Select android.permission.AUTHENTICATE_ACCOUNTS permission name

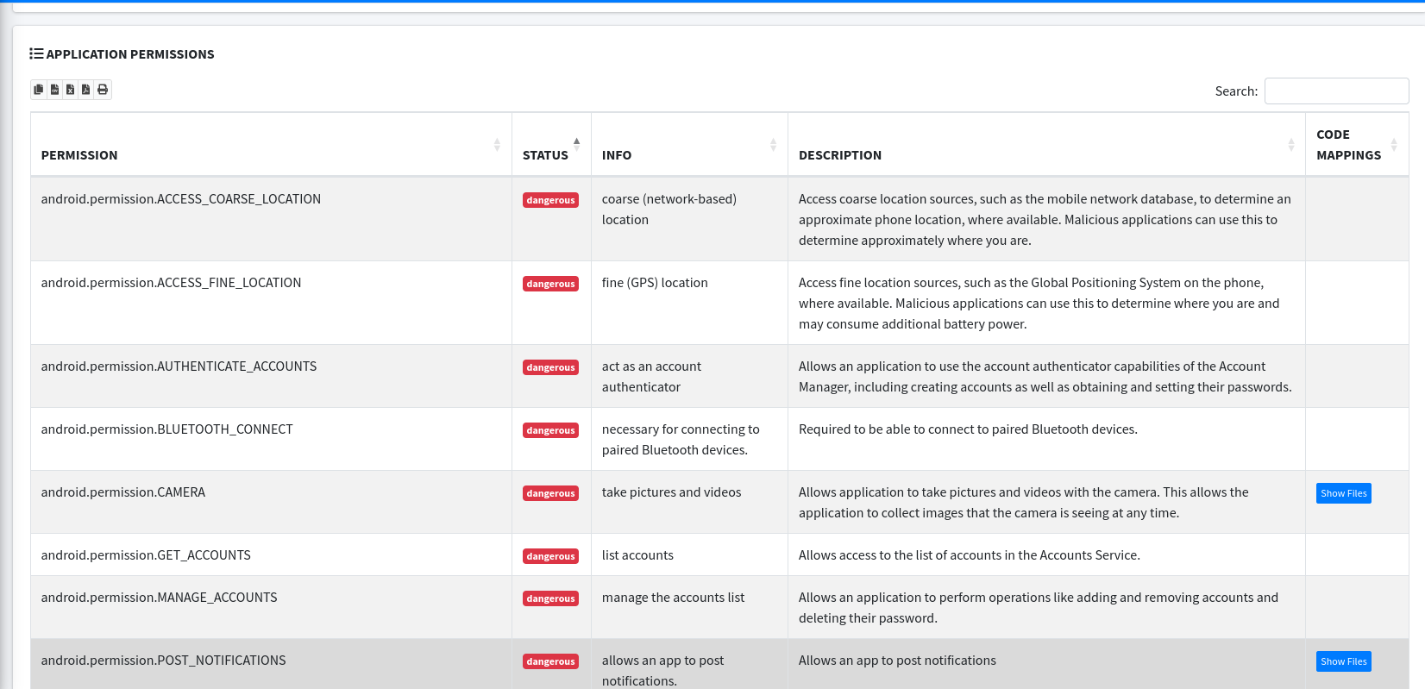tap(179, 366)
